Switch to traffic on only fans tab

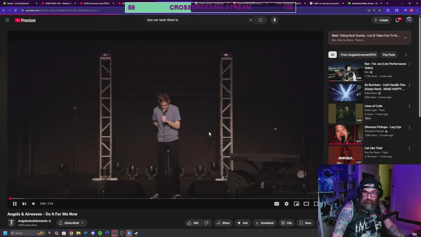[327, 3]
